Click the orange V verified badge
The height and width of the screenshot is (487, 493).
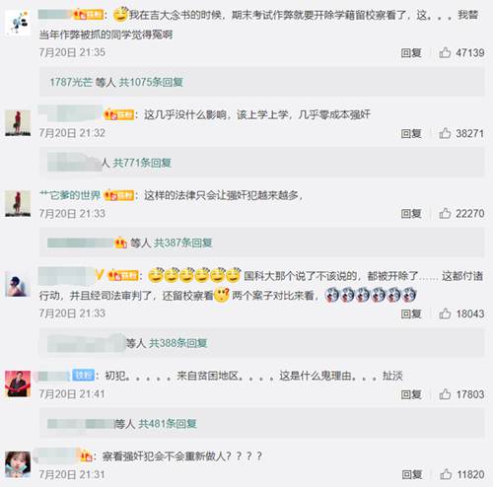pyautogui.click(x=100, y=275)
